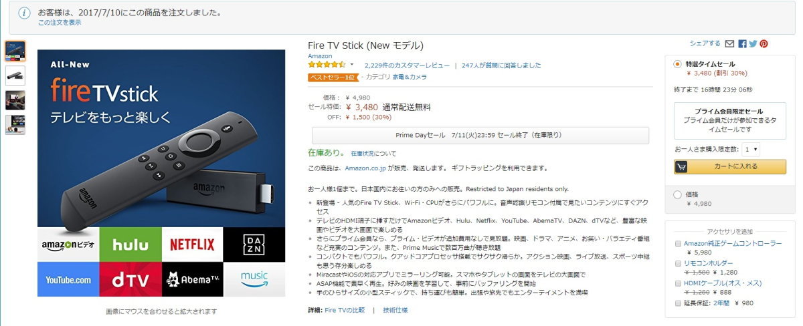Share this product via email icon

pyautogui.click(x=729, y=43)
